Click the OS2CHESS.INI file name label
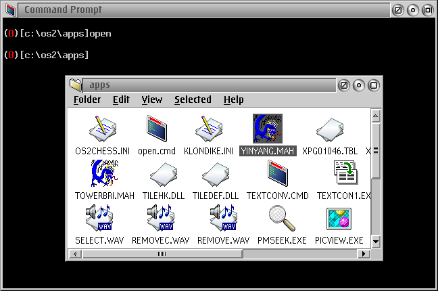The height and width of the screenshot is (291, 438). [x=103, y=151]
